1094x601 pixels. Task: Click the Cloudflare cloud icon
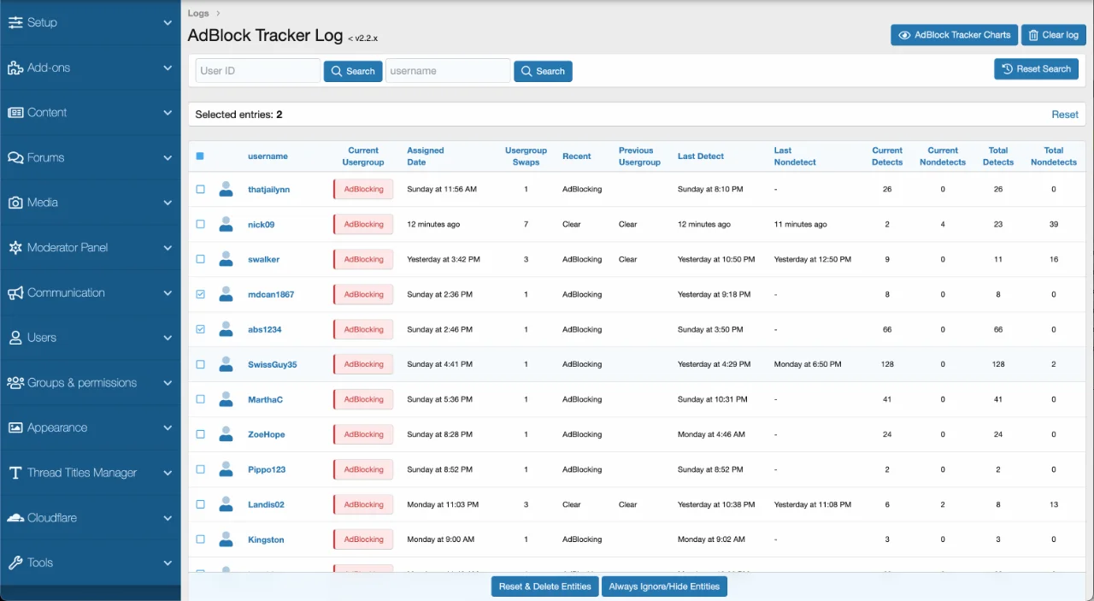pos(15,518)
